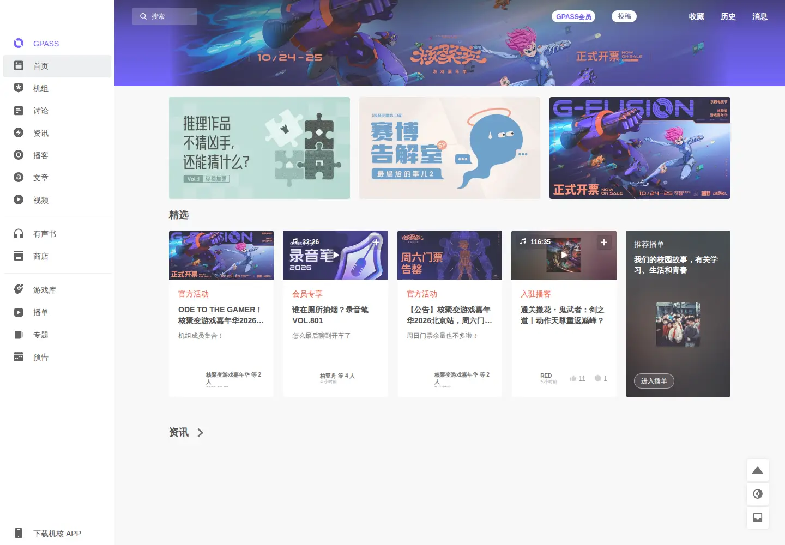The height and width of the screenshot is (545, 785).
Task: Click the back-to-top arrow button
Action: (x=758, y=470)
